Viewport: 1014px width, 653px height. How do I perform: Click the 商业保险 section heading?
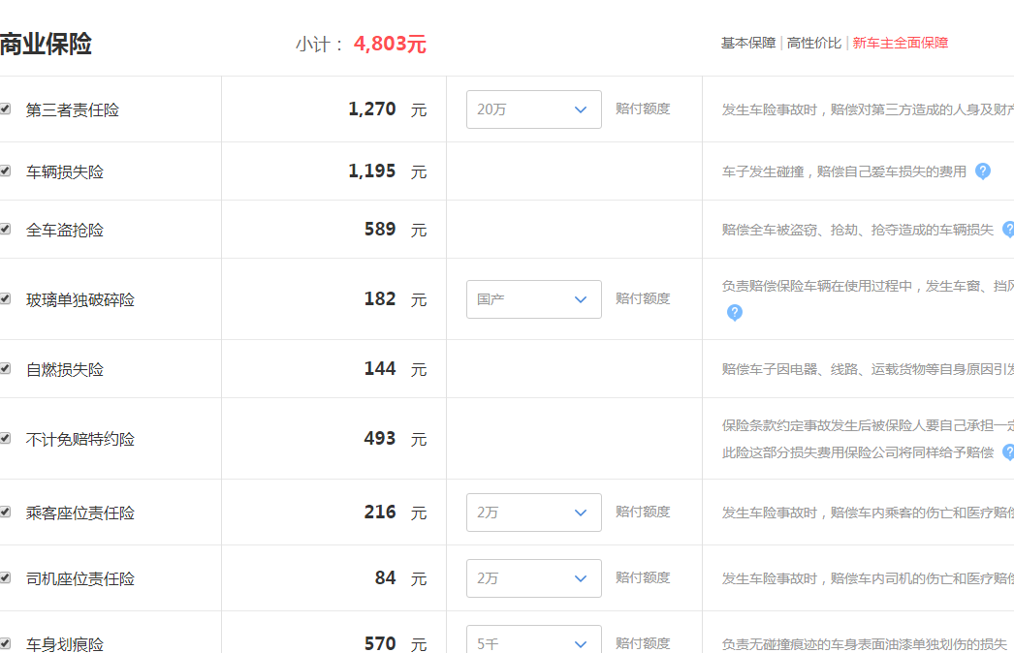pyautogui.click(x=46, y=44)
